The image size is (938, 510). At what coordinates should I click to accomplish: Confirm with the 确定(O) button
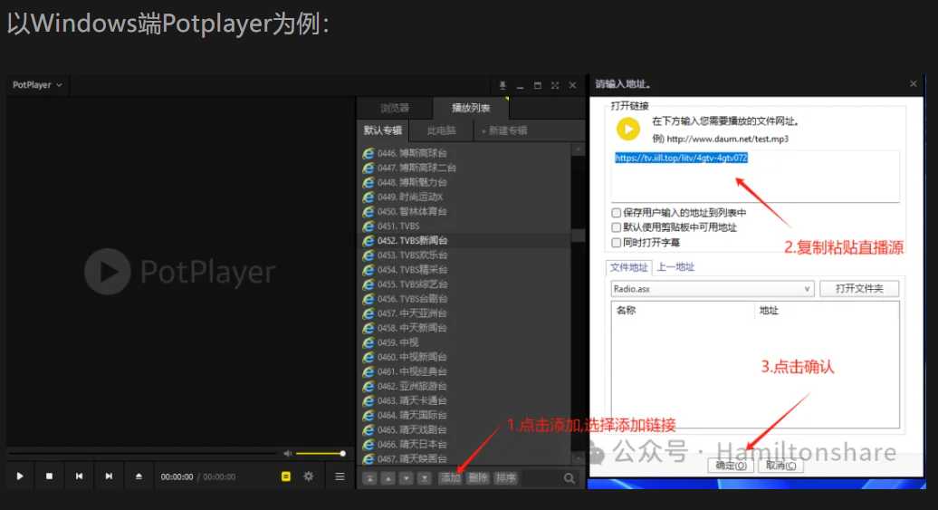(x=731, y=465)
